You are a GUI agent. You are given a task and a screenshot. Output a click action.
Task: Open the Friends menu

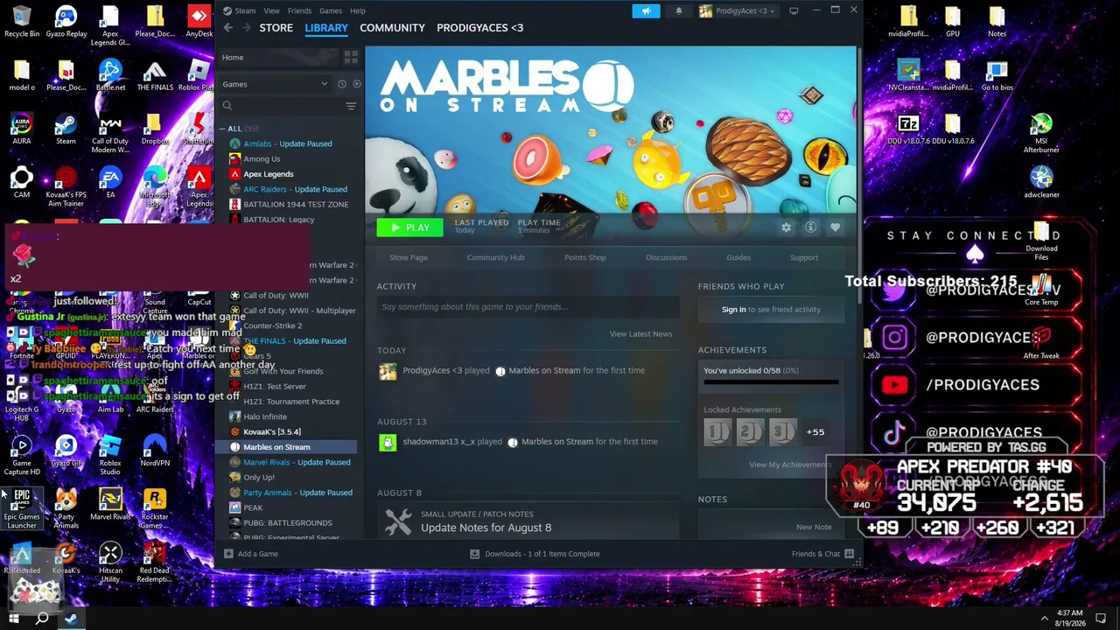299,10
